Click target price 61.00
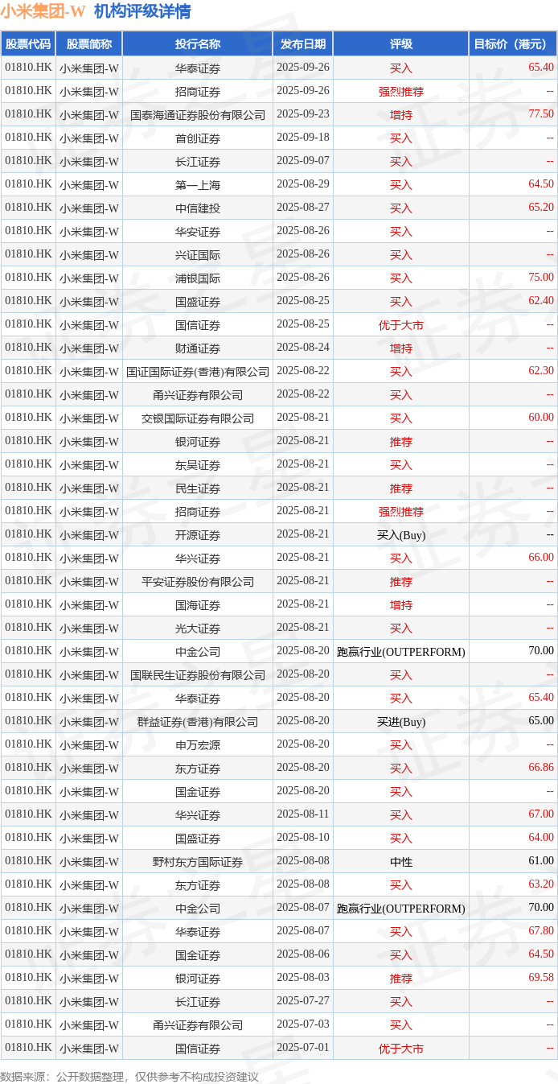 541,861
